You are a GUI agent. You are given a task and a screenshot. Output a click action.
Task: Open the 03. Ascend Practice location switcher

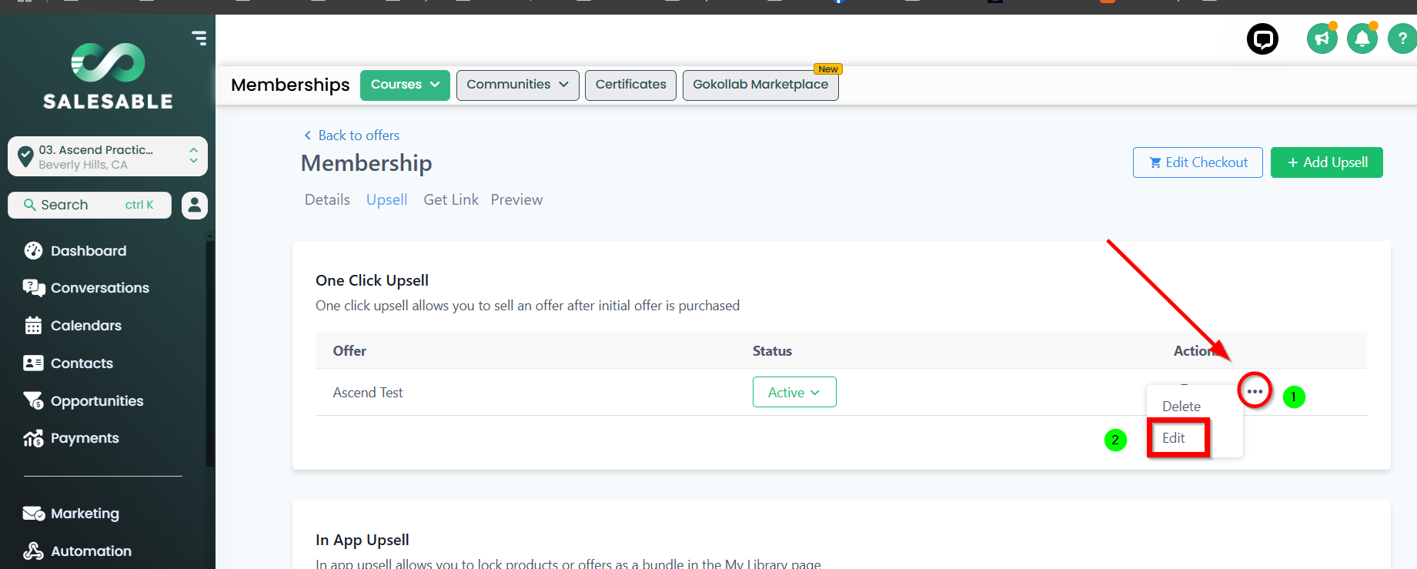pos(108,156)
